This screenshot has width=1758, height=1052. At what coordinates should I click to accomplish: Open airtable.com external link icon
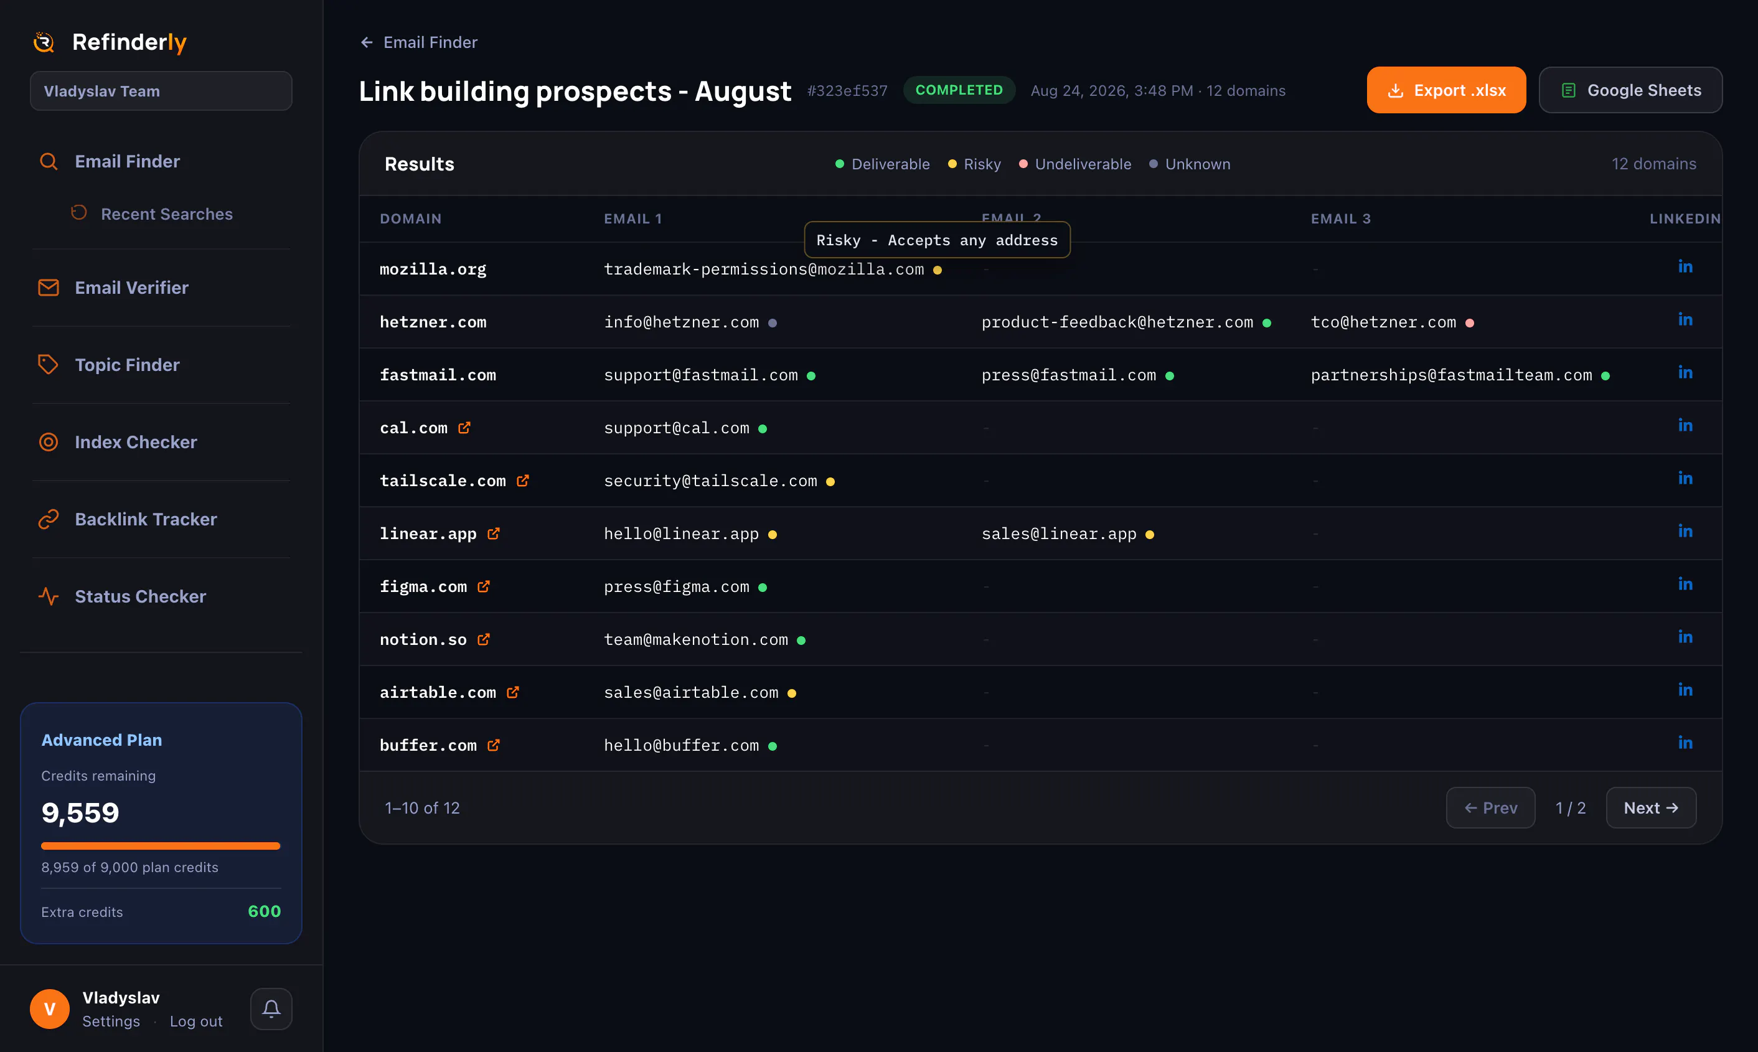(x=512, y=692)
